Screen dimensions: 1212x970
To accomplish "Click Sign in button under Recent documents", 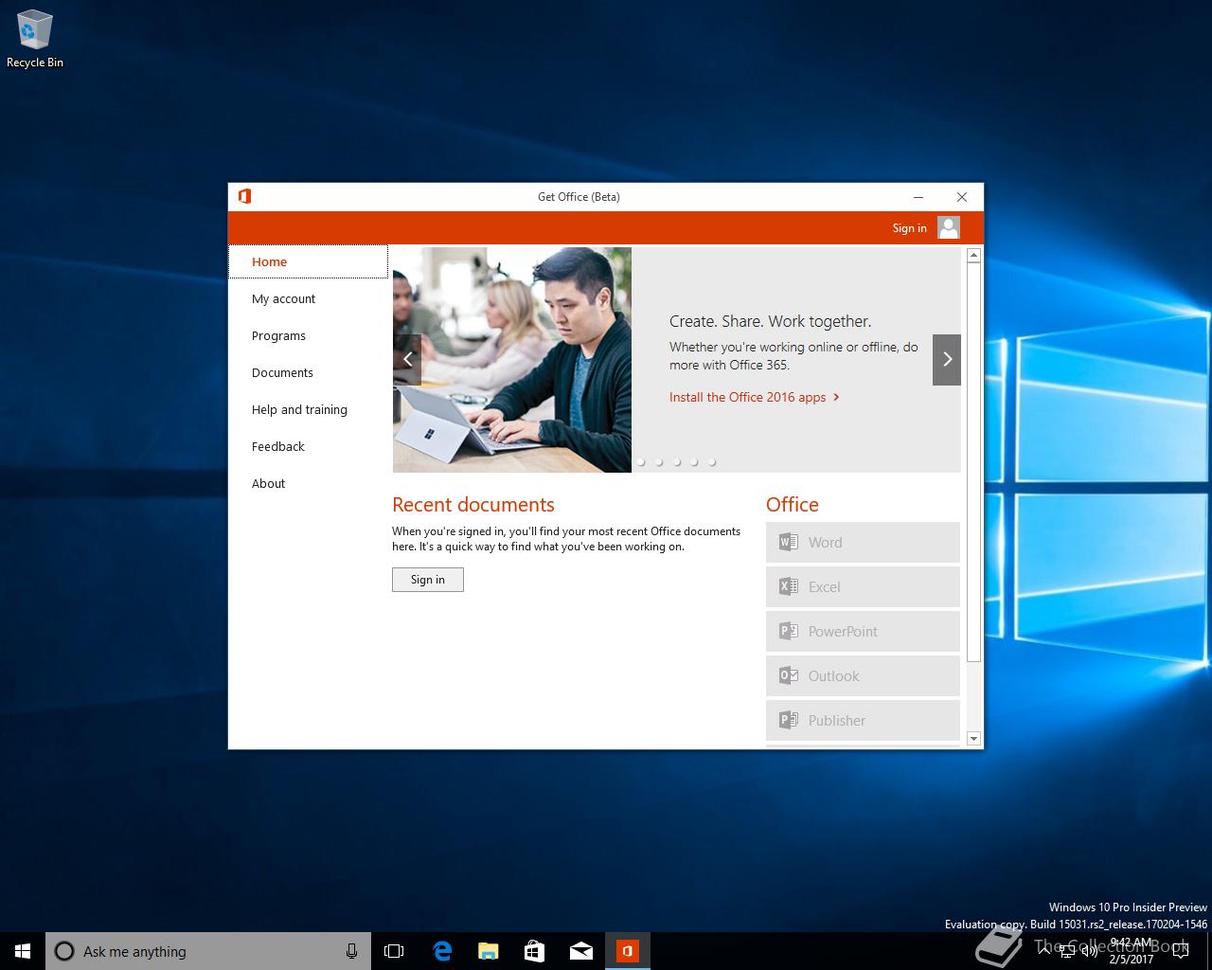I will point(428,580).
